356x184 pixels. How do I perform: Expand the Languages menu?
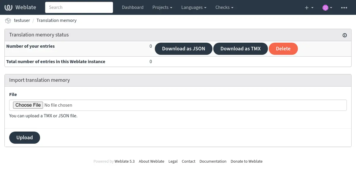pyautogui.click(x=194, y=7)
